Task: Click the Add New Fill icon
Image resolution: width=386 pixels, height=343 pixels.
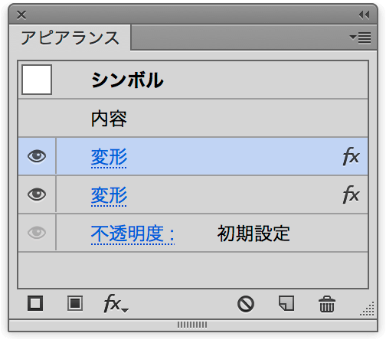Action: [x=75, y=303]
